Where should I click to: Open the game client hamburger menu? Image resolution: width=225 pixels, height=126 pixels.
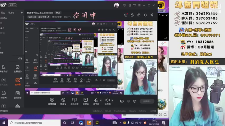point(125,115)
